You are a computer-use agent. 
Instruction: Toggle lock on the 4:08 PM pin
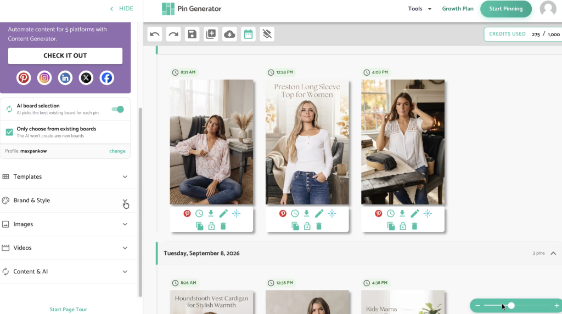click(x=403, y=226)
